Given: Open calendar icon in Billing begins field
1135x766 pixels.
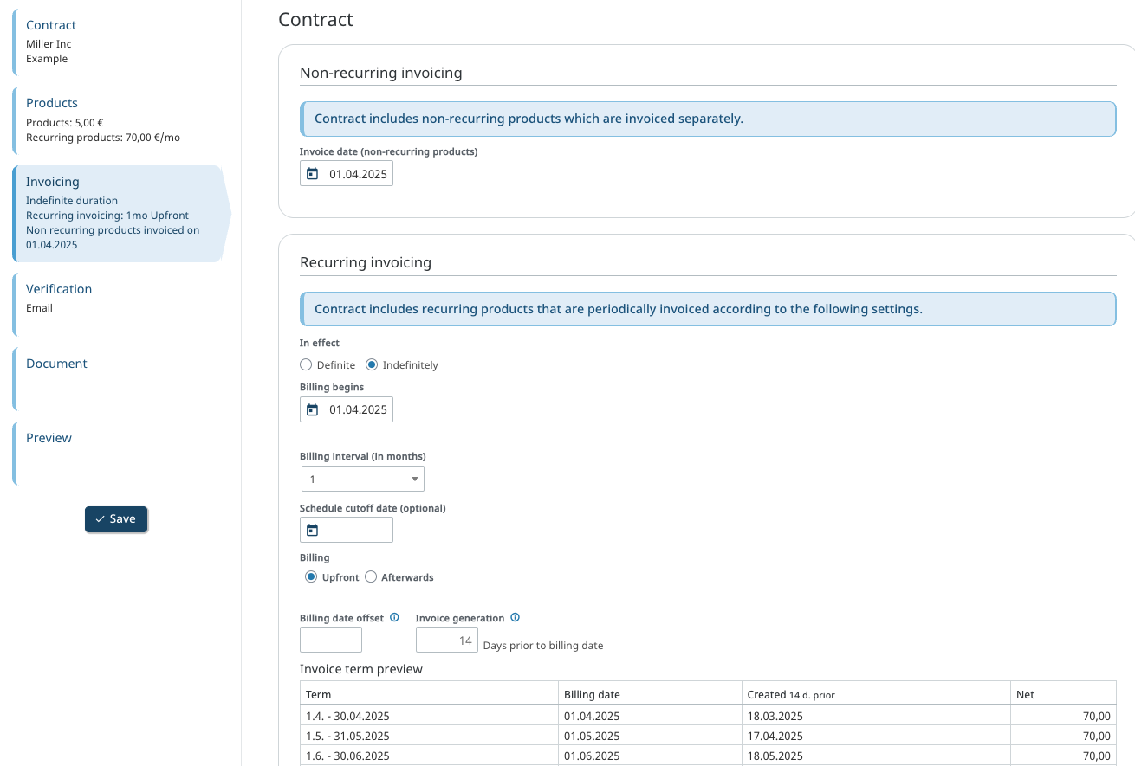Looking at the screenshot, I should tap(313, 409).
